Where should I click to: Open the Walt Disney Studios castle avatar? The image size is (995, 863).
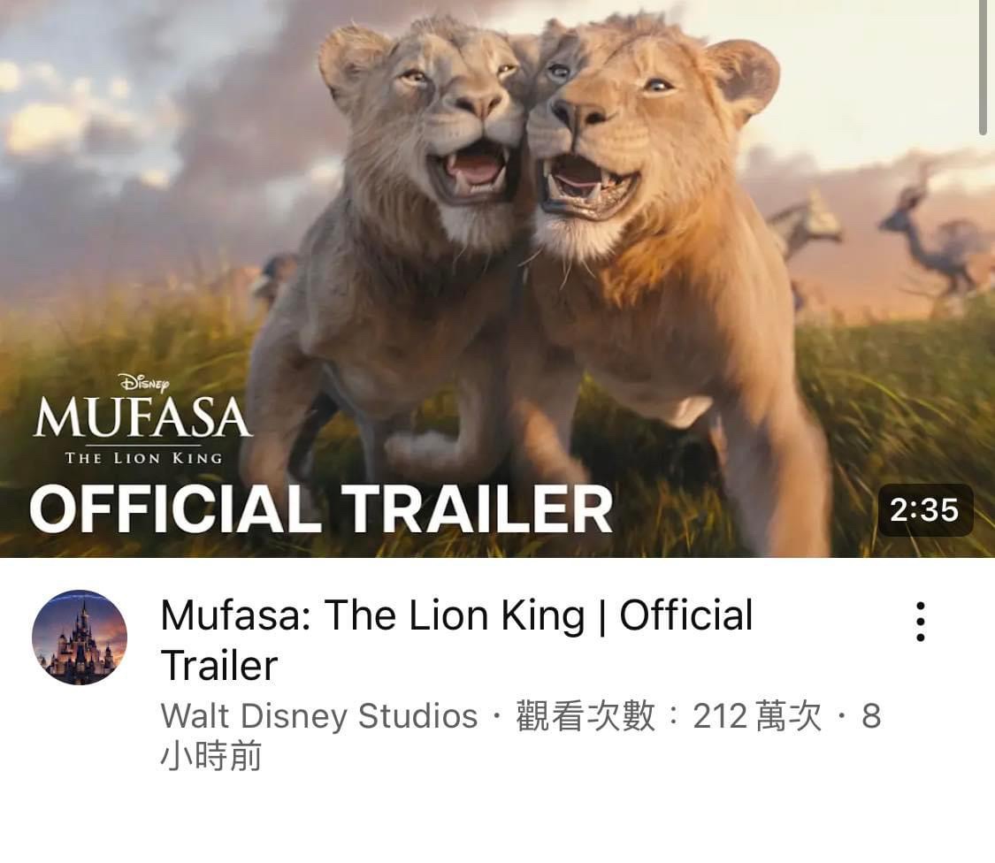tap(80, 638)
